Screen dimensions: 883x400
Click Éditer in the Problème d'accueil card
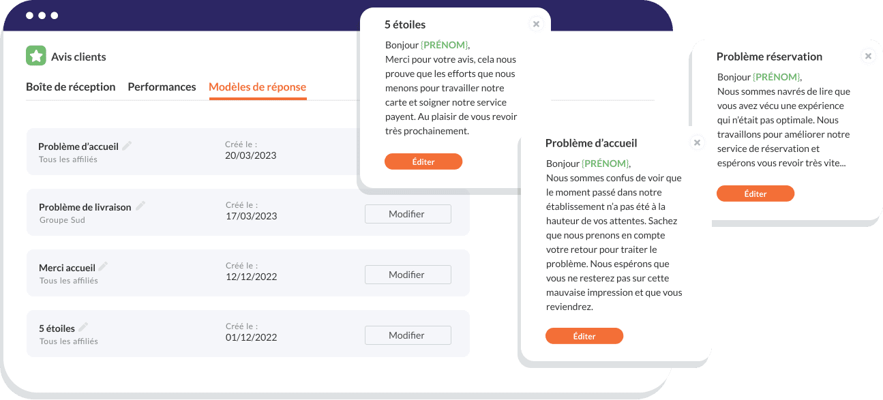click(x=584, y=336)
